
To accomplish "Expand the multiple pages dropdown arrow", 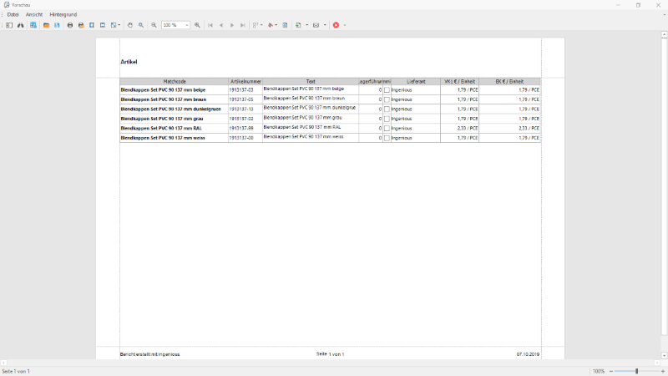I will point(261,25).
